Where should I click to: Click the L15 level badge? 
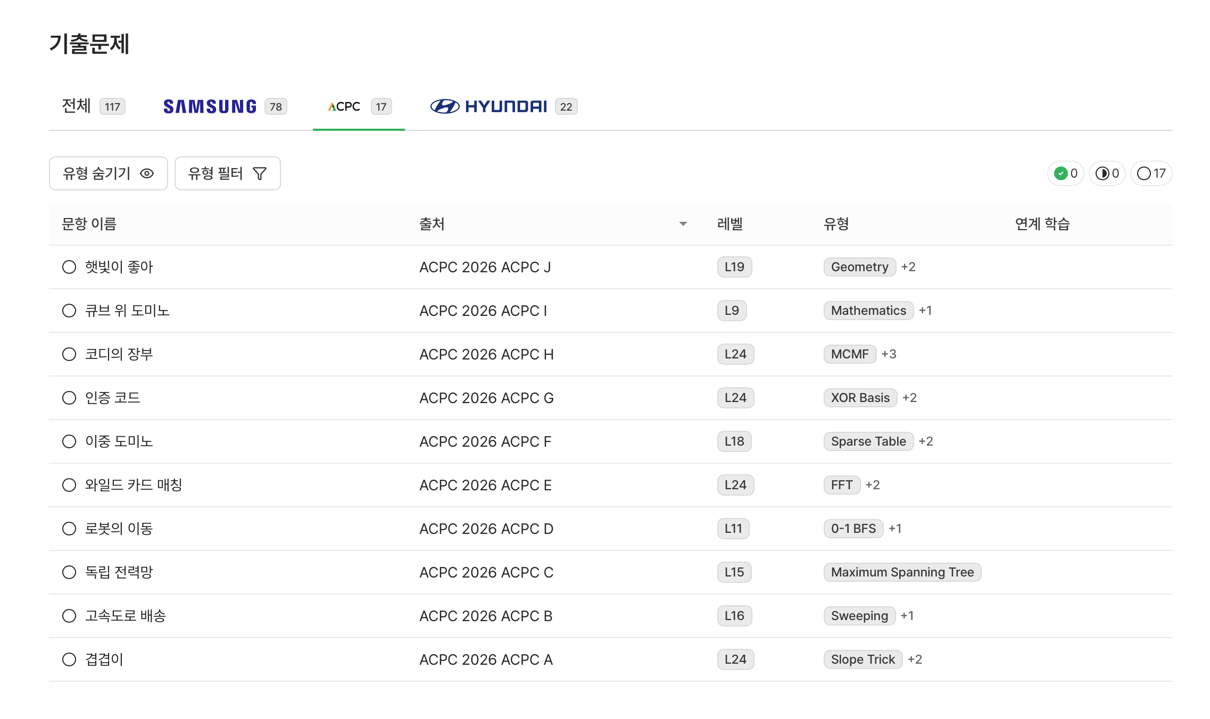pyautogui.click(x=734, y=572)
